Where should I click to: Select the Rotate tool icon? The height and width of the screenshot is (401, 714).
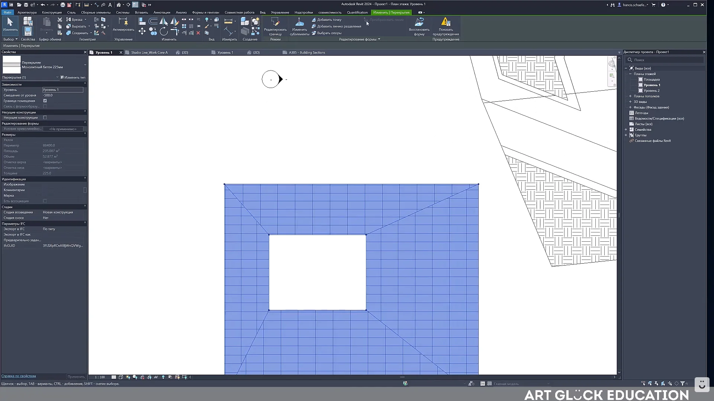point(164,32)
